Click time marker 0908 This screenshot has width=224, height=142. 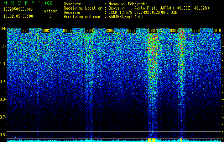[174, 31]
